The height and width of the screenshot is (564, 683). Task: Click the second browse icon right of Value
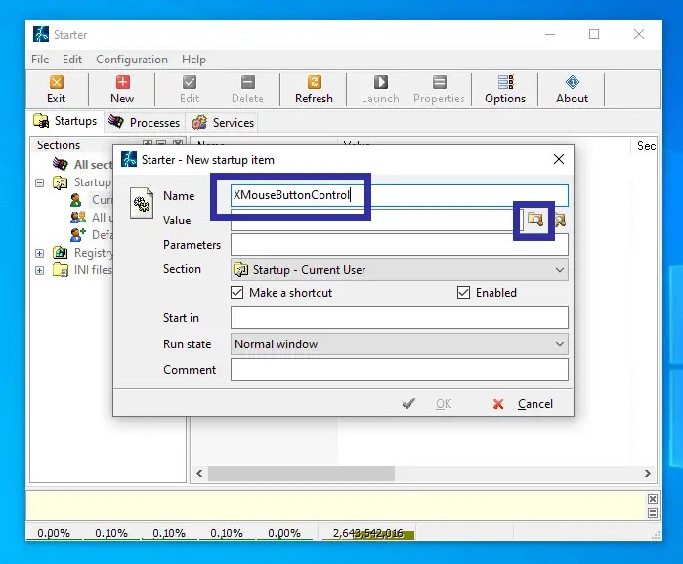click(560, 220)
